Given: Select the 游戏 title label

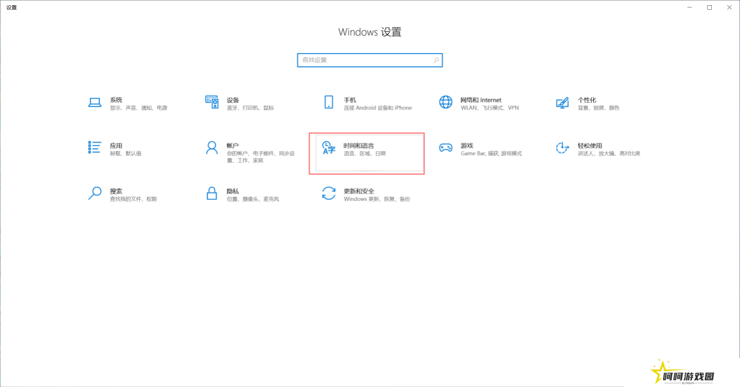Looking at the screenshot, I should [467, 146].
